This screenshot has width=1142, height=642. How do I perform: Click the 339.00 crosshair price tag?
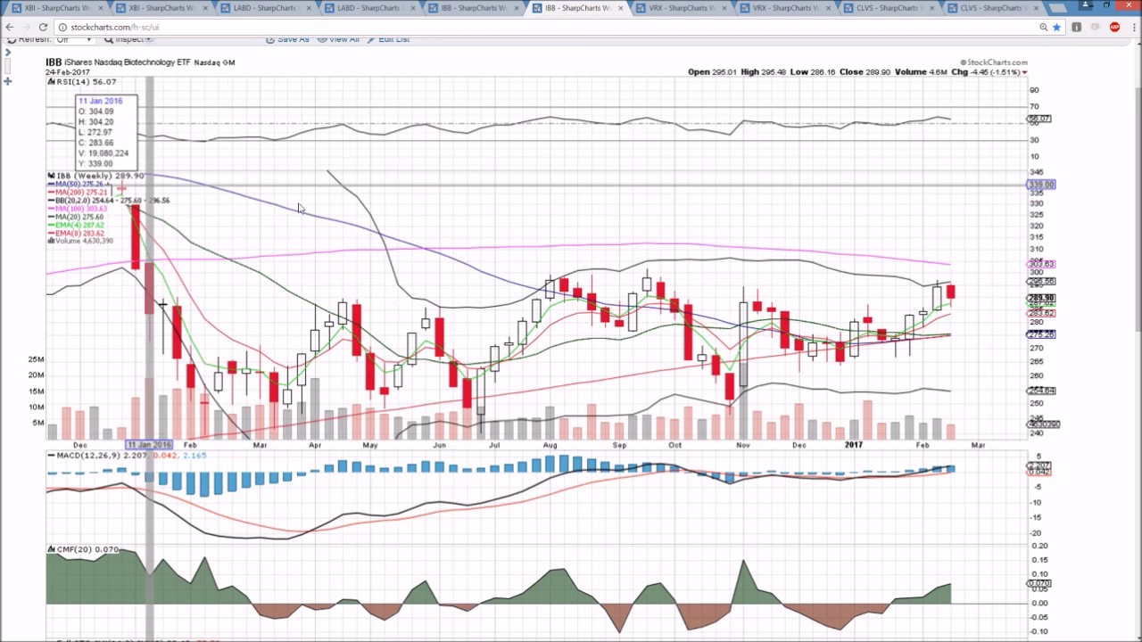[1041, 185]
